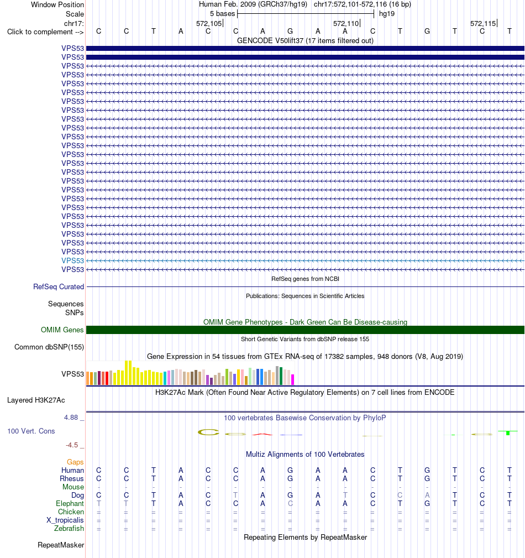Select the Mouse species label
525x558 pixels.
tap(73, 487)
